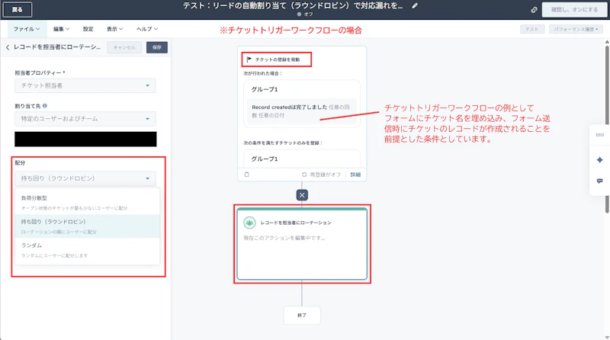Click the copy icon at trigger card footer

(246, 175)
